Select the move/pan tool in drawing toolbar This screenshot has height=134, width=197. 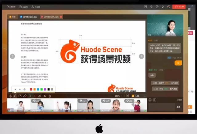click(10, 96)
